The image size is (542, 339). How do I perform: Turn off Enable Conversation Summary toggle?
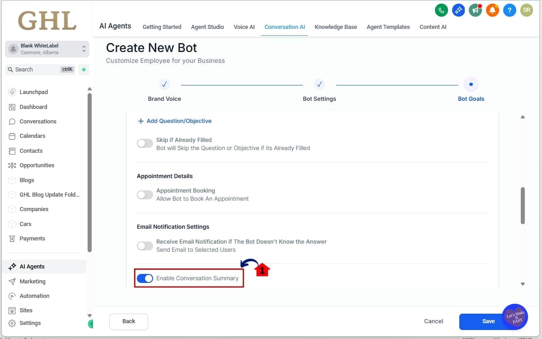point(145,278)
